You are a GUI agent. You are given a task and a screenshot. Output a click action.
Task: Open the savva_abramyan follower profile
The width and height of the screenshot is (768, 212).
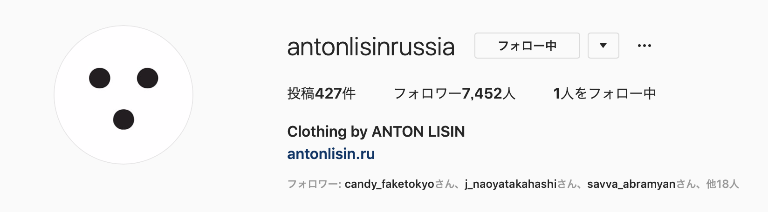(631, 184)
